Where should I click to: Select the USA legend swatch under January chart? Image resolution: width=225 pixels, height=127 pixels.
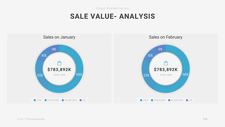click(35, 100)
